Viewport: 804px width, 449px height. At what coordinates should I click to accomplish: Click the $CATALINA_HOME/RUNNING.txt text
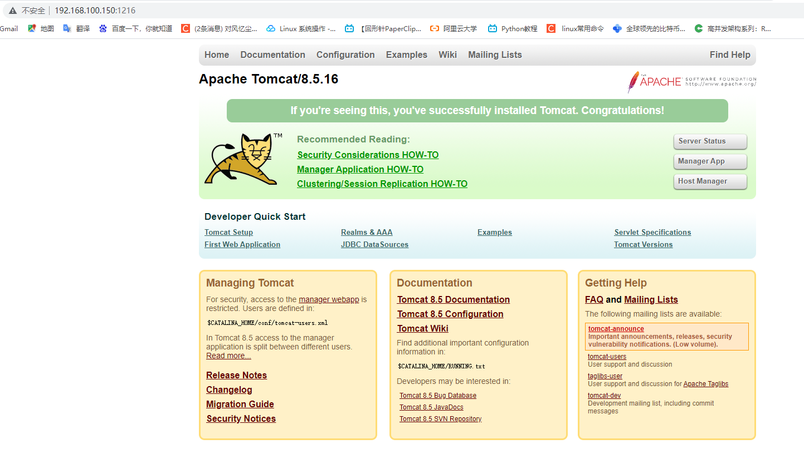441,367
